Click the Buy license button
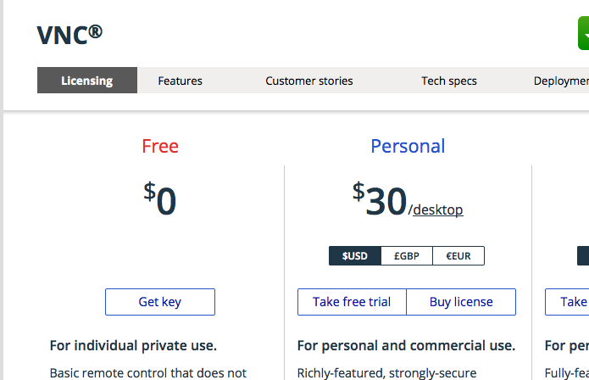 coord(461,302)
